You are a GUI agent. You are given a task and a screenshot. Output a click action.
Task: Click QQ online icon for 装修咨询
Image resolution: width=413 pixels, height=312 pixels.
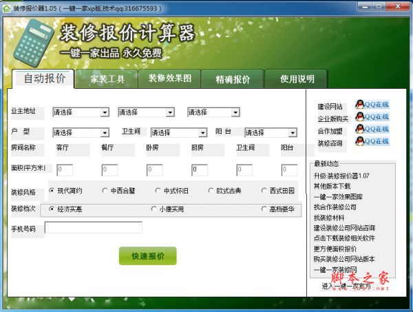(x=372, y=141)
